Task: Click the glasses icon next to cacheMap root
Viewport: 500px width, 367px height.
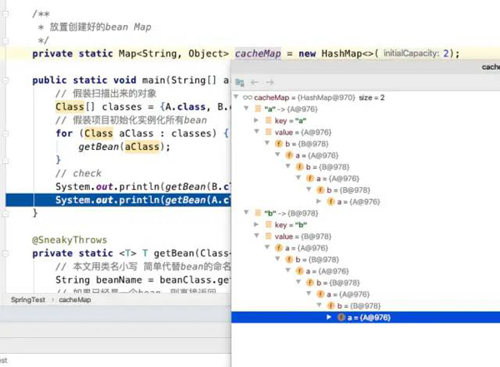Action: click(247, 98)
